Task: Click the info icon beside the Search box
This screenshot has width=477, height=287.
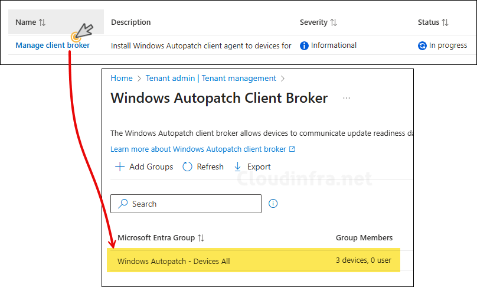Action: point(273,204)
